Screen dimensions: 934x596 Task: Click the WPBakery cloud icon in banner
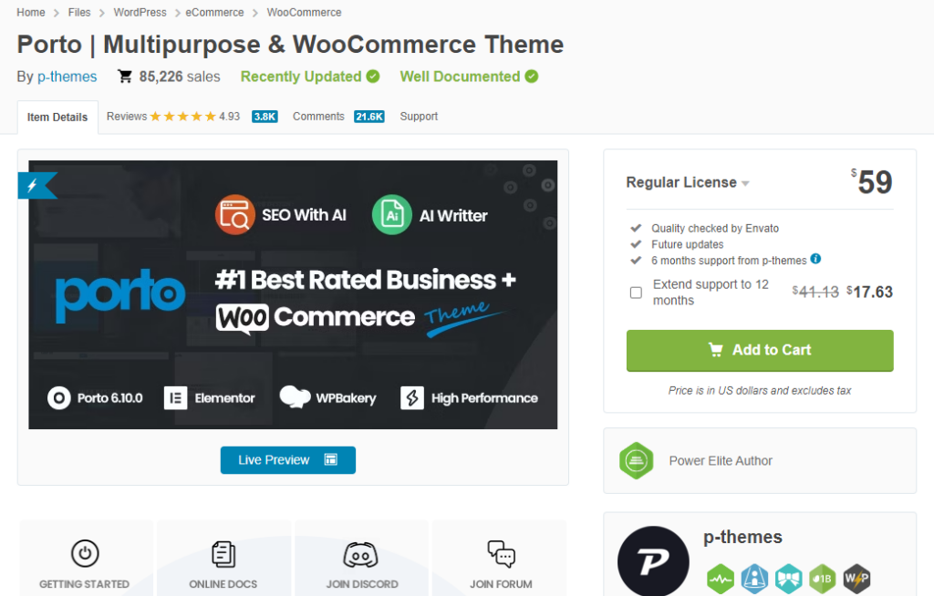295,397
